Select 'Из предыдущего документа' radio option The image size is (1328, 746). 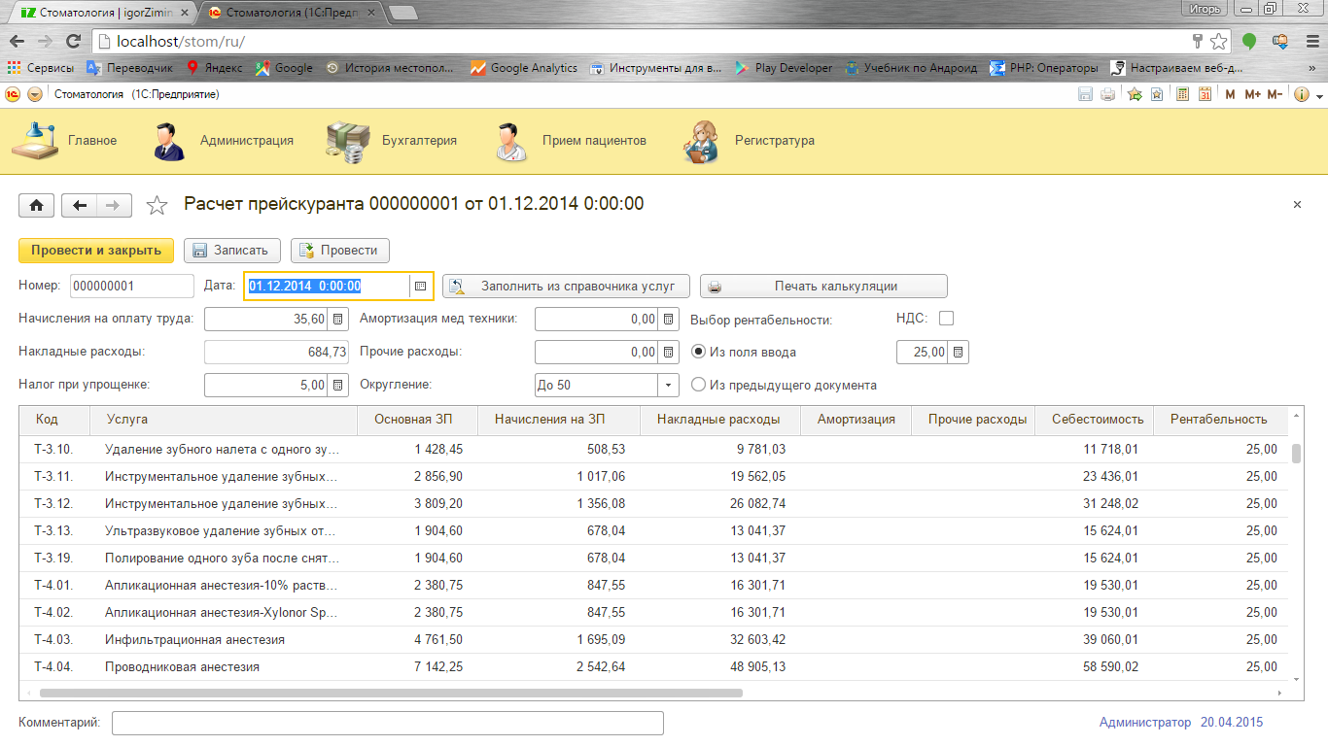pos(698,386)
